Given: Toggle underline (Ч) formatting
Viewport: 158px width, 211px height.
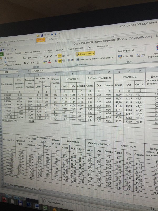Looking at the screenshot, I should (31, 63).
